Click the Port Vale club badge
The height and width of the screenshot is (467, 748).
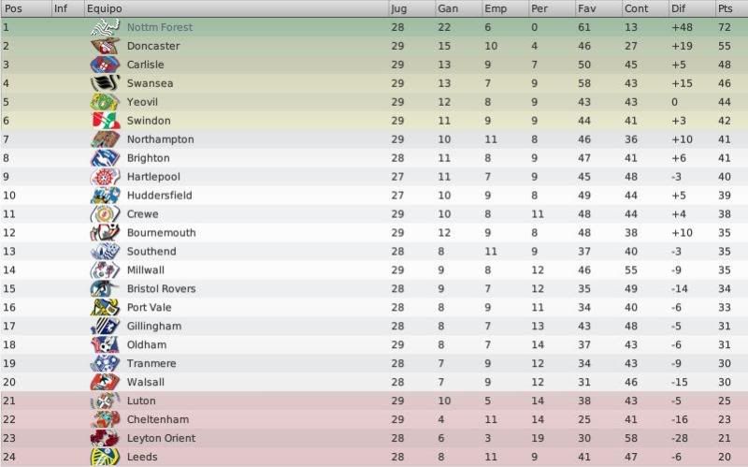click(105, 307)
